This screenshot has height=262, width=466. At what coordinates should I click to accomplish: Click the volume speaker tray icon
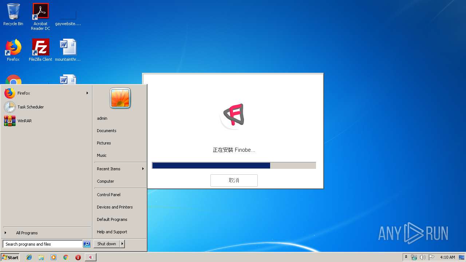[423, 257]
